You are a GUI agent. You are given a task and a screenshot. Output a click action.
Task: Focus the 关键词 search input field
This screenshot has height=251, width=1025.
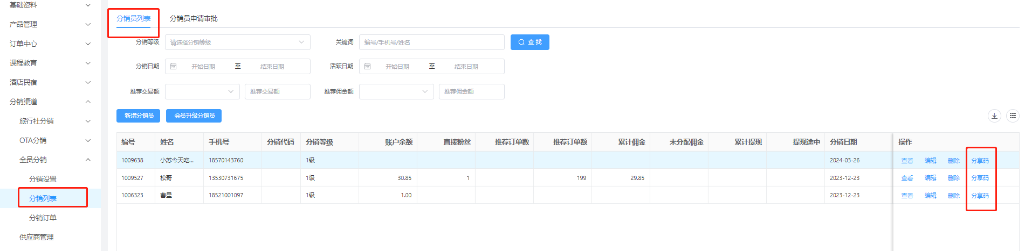[x=431, y=42]
